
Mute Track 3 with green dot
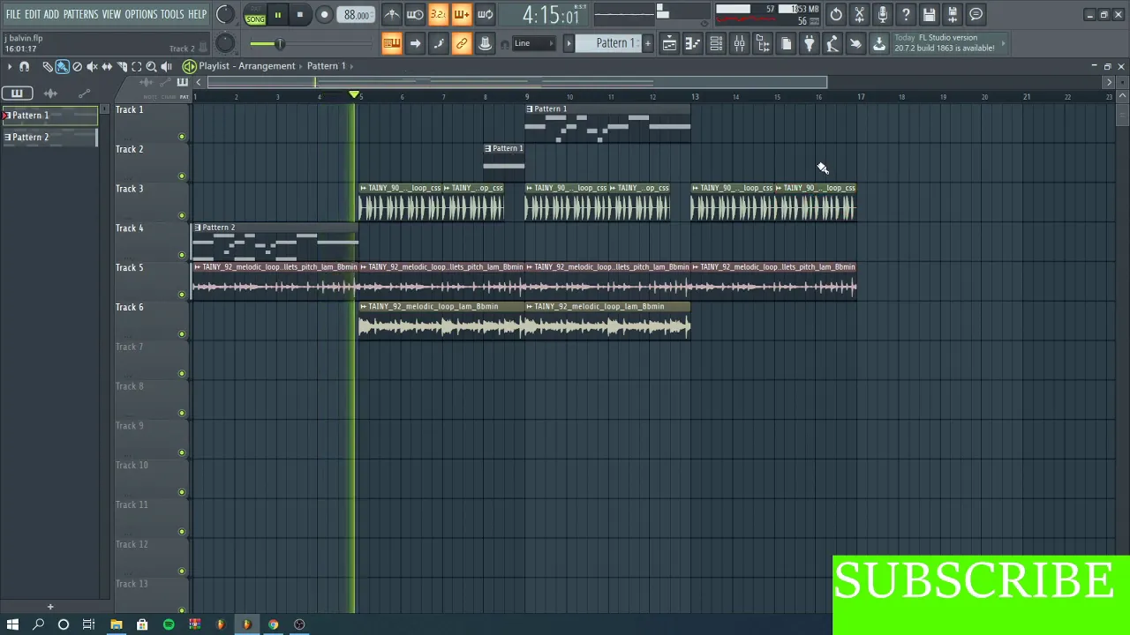182,215
